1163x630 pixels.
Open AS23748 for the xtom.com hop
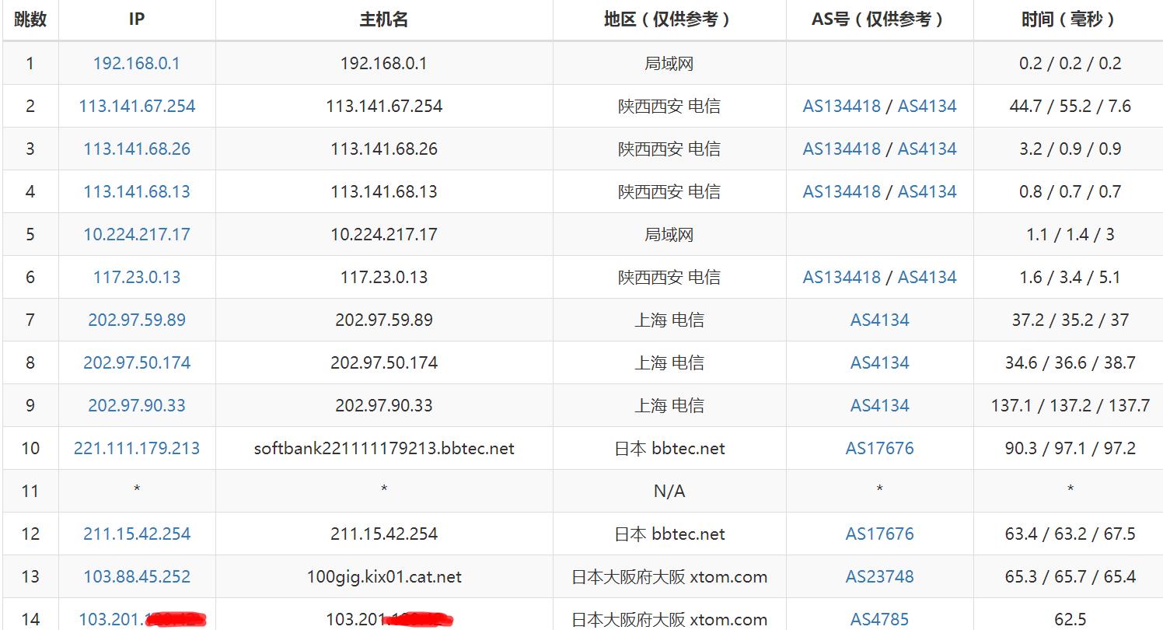point(879,576)
